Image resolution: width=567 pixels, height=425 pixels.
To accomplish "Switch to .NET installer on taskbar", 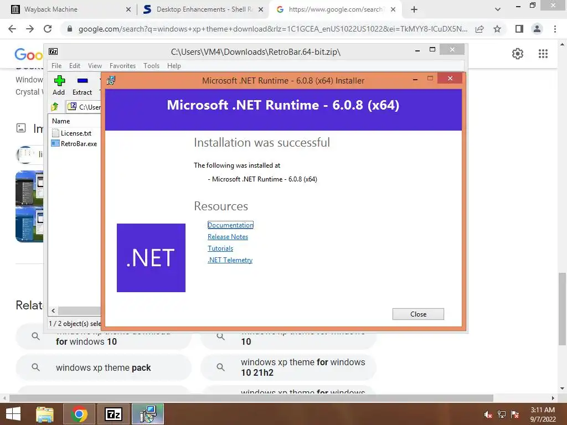I will coord(148,414).
